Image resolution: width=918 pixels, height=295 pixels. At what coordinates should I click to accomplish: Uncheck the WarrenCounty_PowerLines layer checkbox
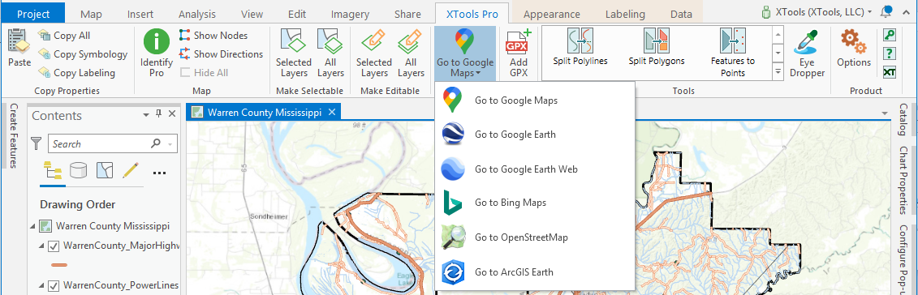point(54,285)
